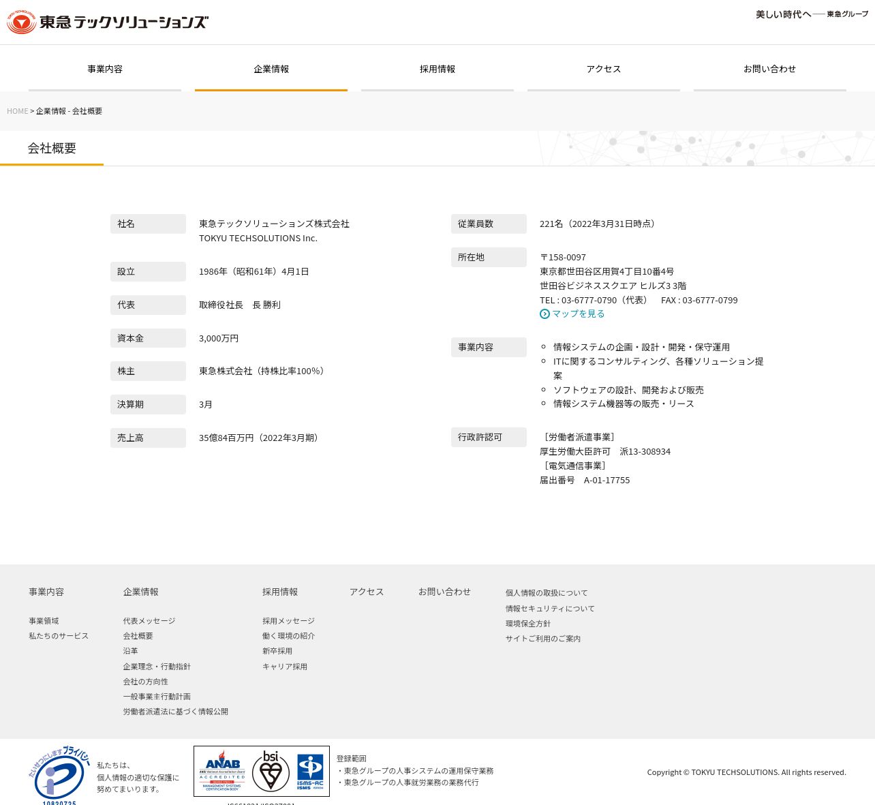Click the 所在地 label cell
This screenshot has height=805, width=875.
pos(489,258)
